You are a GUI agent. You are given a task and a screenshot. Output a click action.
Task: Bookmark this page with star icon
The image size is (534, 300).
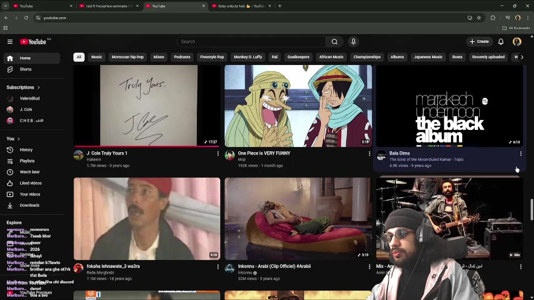479,18
